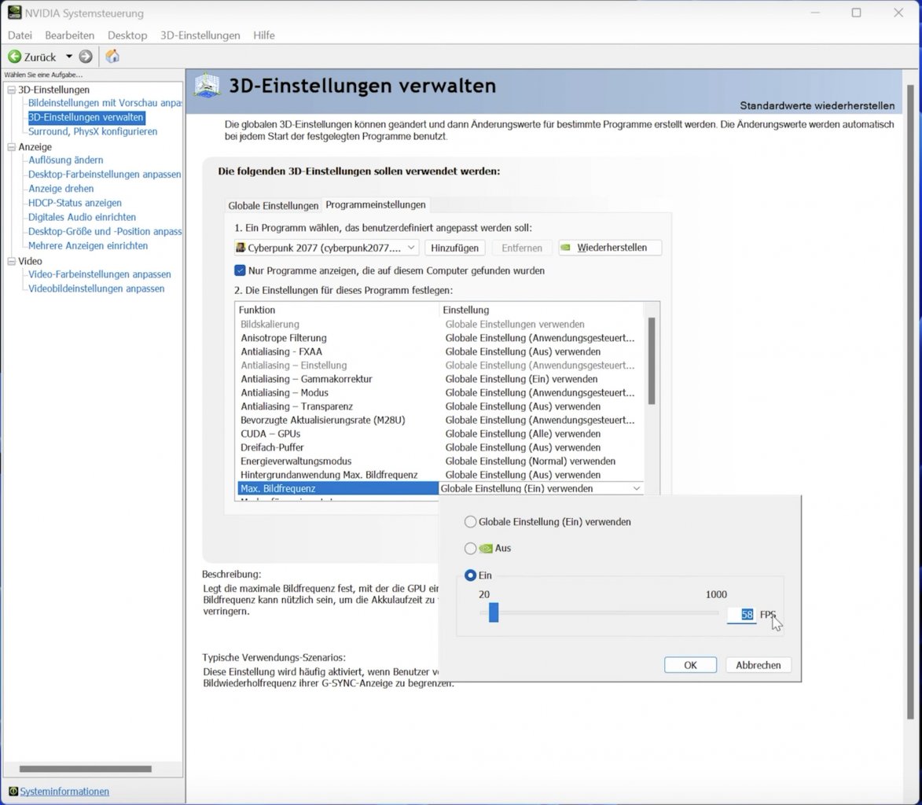922x805 pixels.
Task: Open the 3D-Einstellungen menu
Action: [200, 35]
